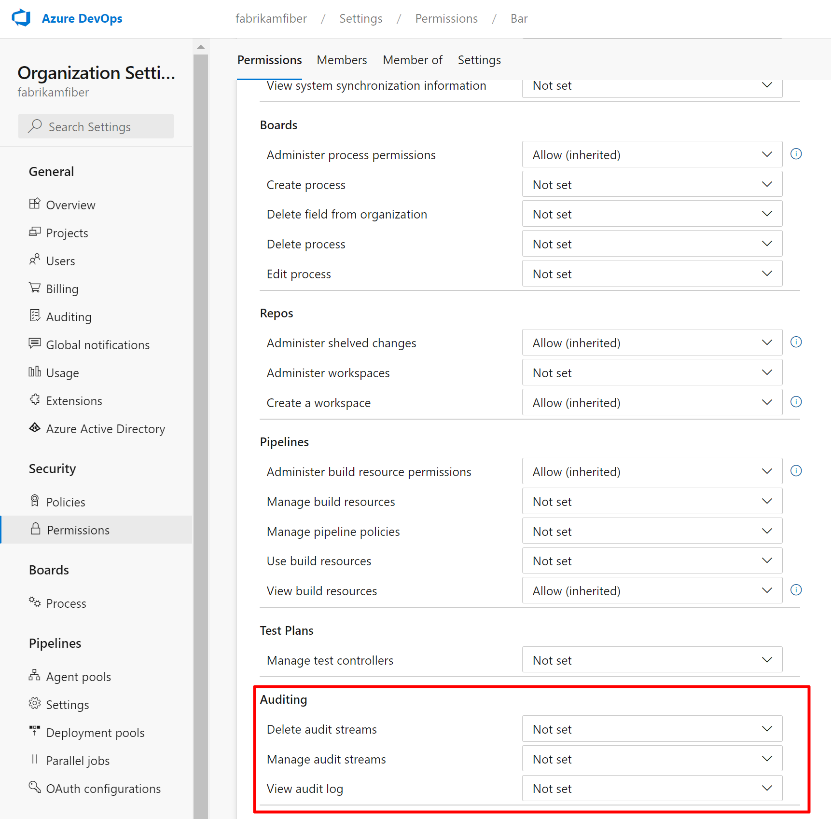This screenshot has height=819, width=831.
Task: Open Global notifications settings
Action: pyautogui.click(x=97, y=344)
